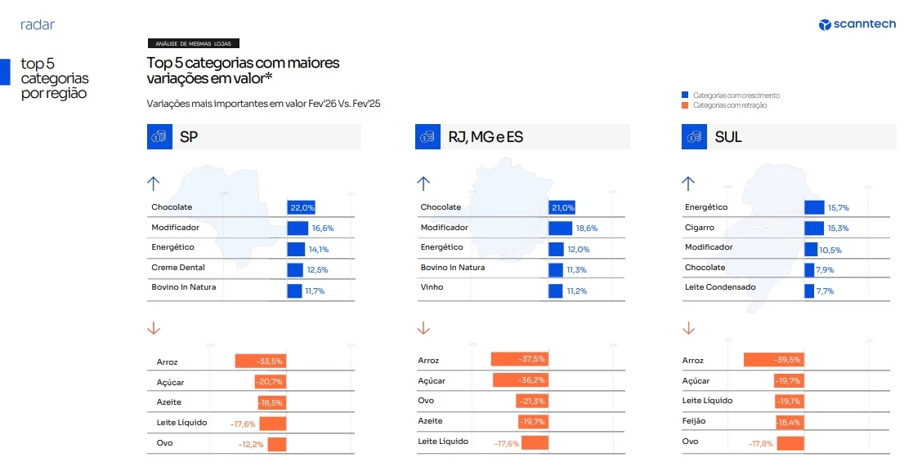Select 'top 5 categorias por região' sidebar item
Viewport: 913px width, 466px height.
pos(55,78)
